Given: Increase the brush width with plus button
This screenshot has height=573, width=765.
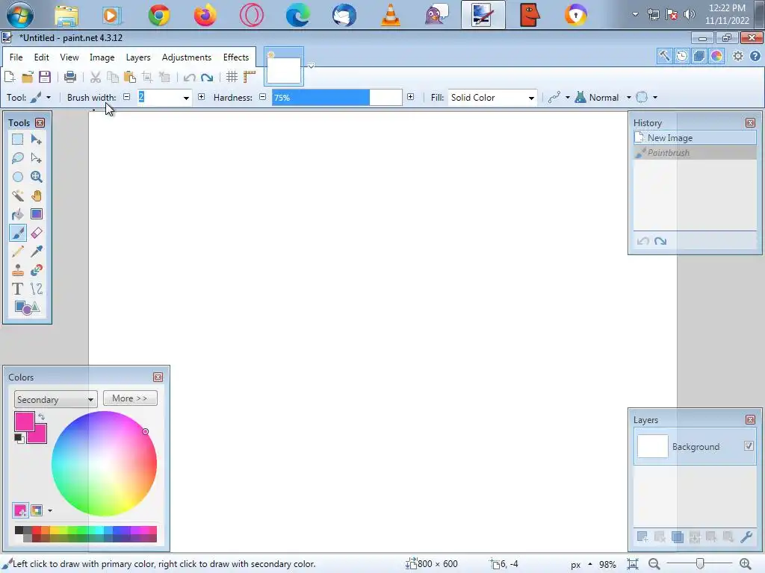Looking at the screenshot, I should pos(201,97).
